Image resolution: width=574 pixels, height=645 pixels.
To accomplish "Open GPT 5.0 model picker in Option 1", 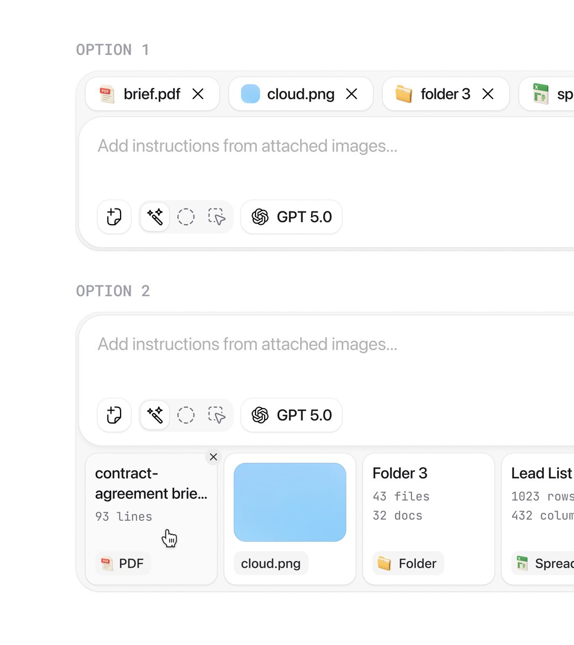I will tap(292, 217).
